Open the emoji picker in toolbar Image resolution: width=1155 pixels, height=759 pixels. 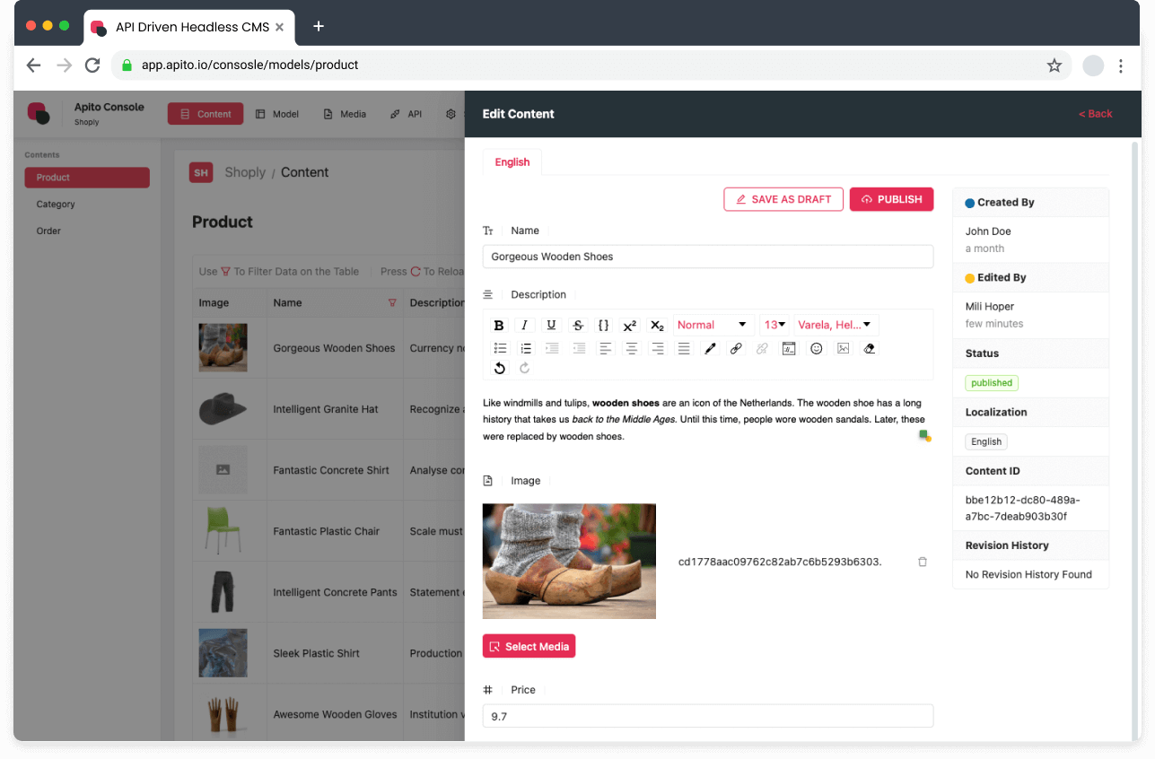[x=816, y=348]
